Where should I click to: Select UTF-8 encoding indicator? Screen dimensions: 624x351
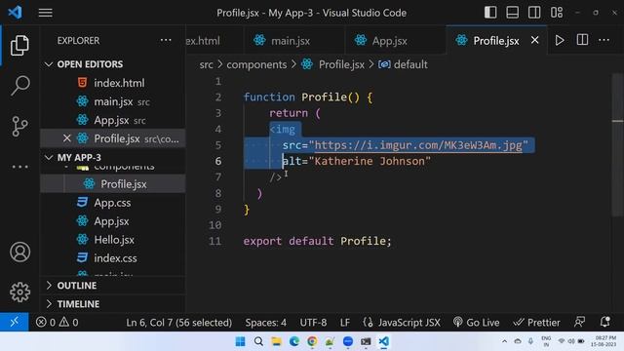coord(313,323)
